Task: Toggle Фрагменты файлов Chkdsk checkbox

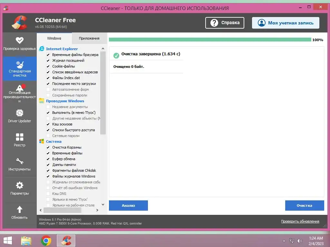Action: [48, 170]
